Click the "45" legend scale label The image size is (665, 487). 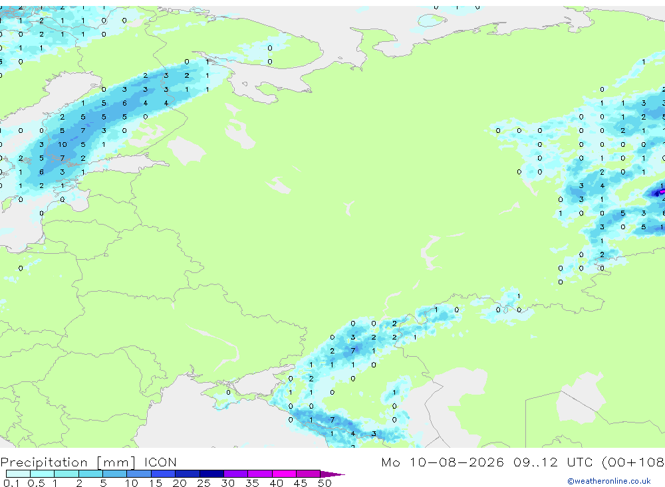tap(301, 483)
